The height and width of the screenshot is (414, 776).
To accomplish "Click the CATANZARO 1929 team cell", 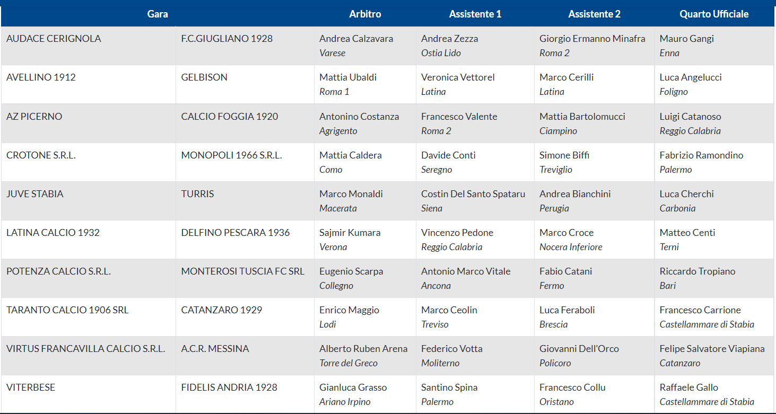I will click(x=222, y=310).
